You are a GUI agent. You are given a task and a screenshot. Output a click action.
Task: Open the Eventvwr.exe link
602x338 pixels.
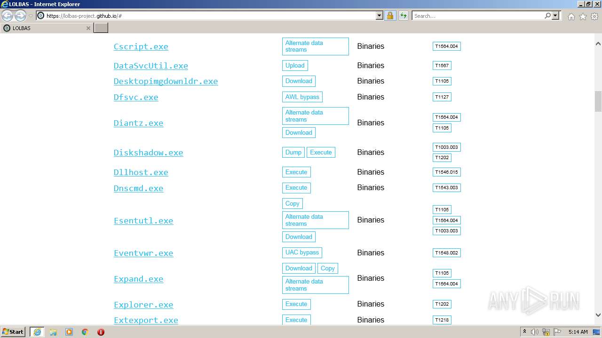coord(143,253)
